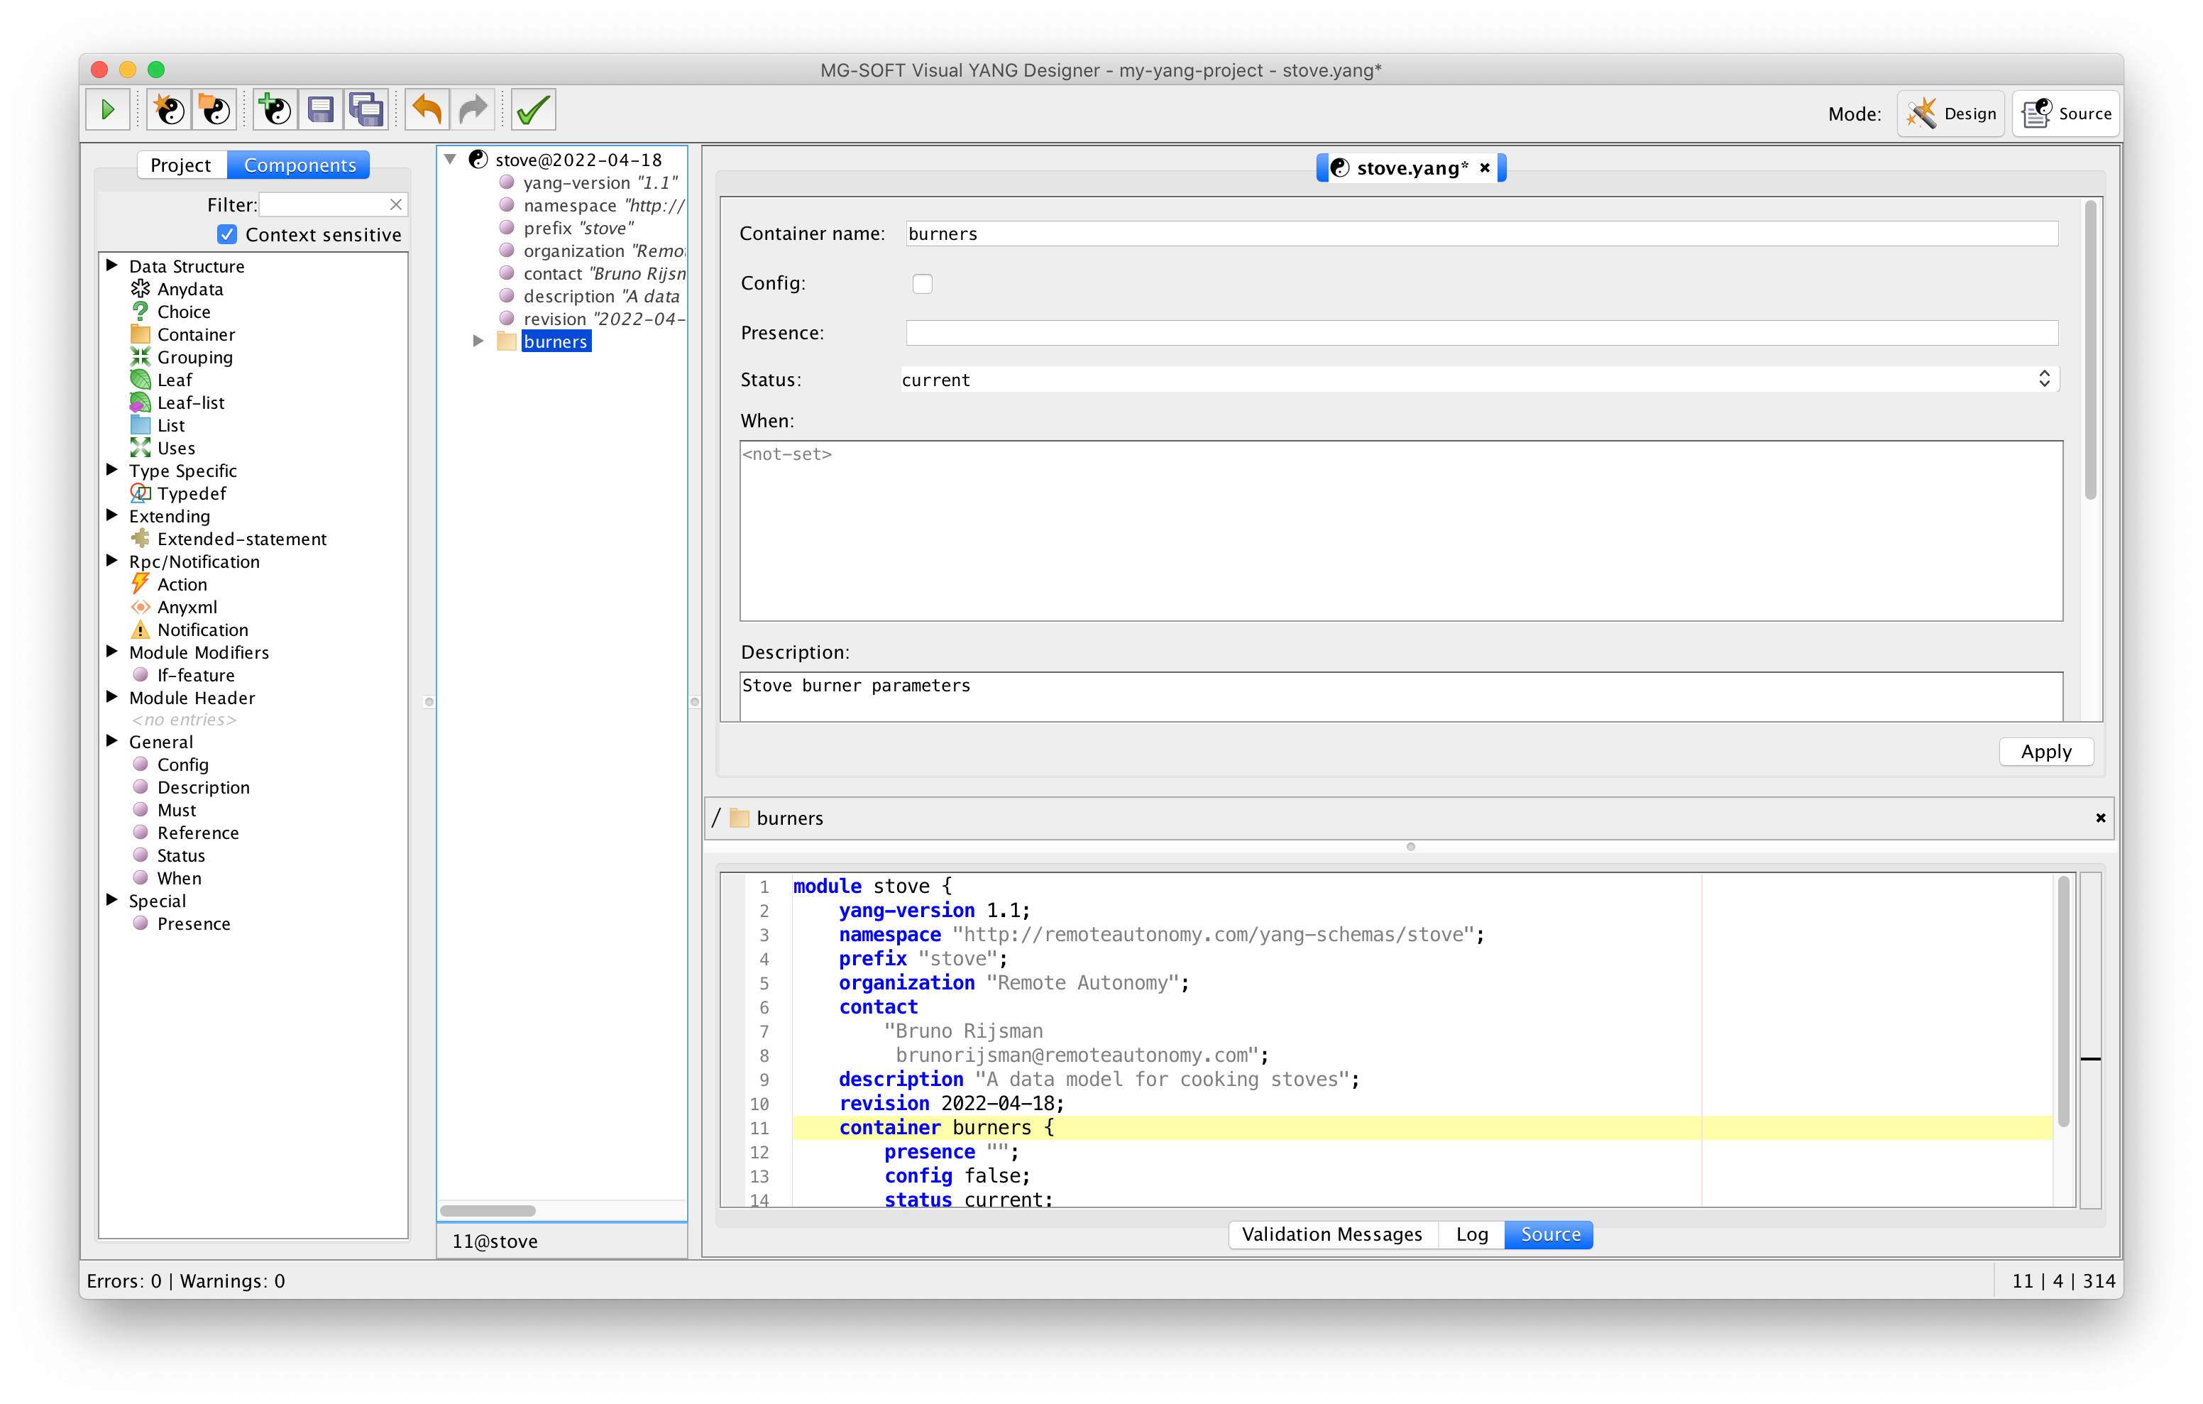Expand the burners folder in the module tree
This screenshot has width=2203, height=1404.
coord(478,341)
